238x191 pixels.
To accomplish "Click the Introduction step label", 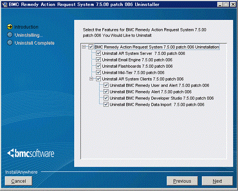I will [26, 27].
